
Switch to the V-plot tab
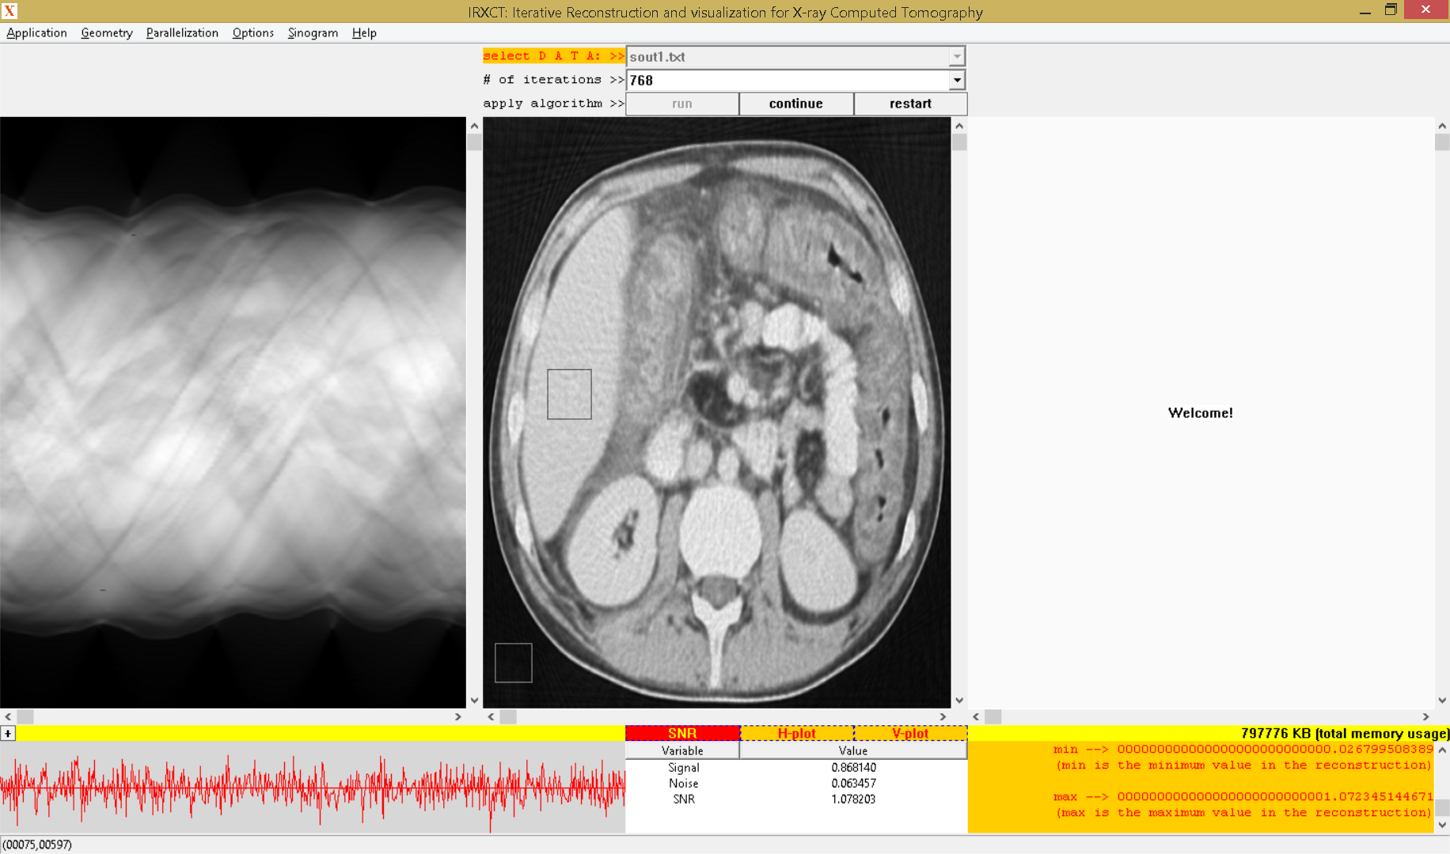click(x=910, y=734)
